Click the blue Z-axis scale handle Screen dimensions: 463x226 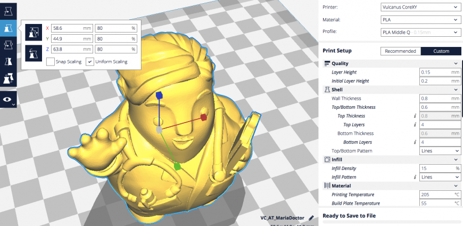click(x=160, y=95)
